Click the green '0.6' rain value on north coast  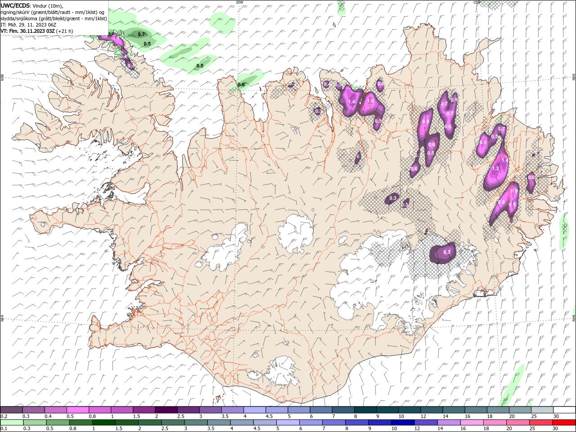point(241,85)
